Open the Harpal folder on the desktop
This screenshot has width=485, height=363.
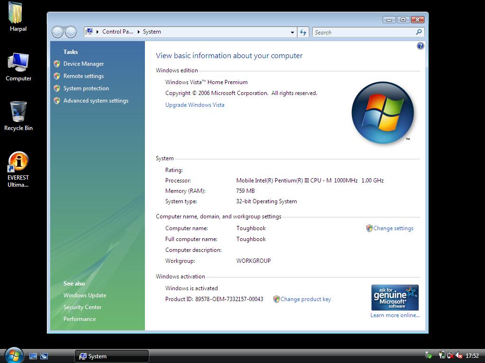coord(18,17)
